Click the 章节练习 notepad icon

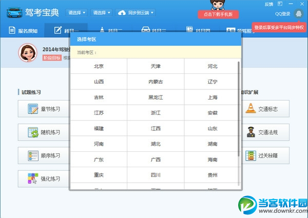(33, 109)
